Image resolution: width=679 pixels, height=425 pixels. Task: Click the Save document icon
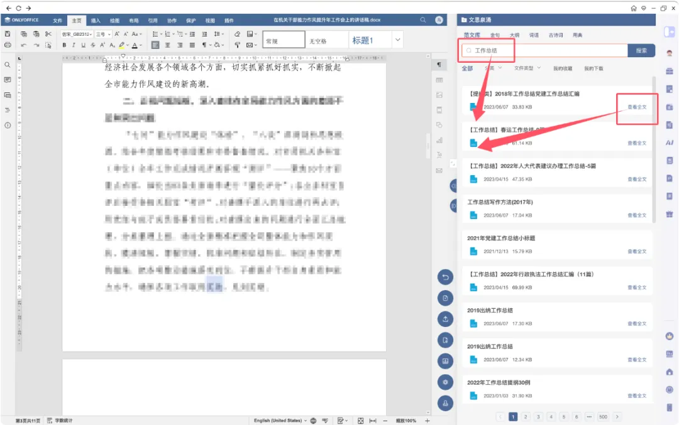[x=8, y=34]
